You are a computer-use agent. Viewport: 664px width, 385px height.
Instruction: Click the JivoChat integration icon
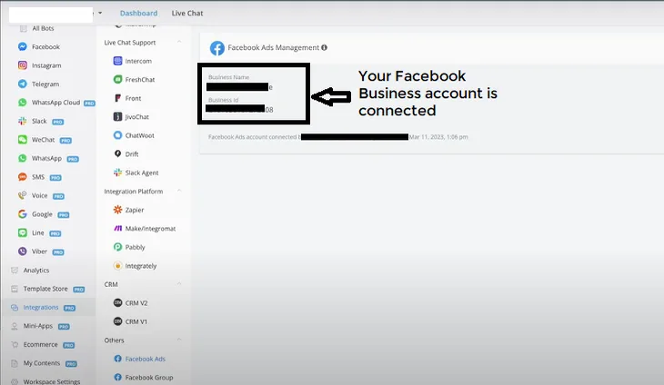coord(117,116)
